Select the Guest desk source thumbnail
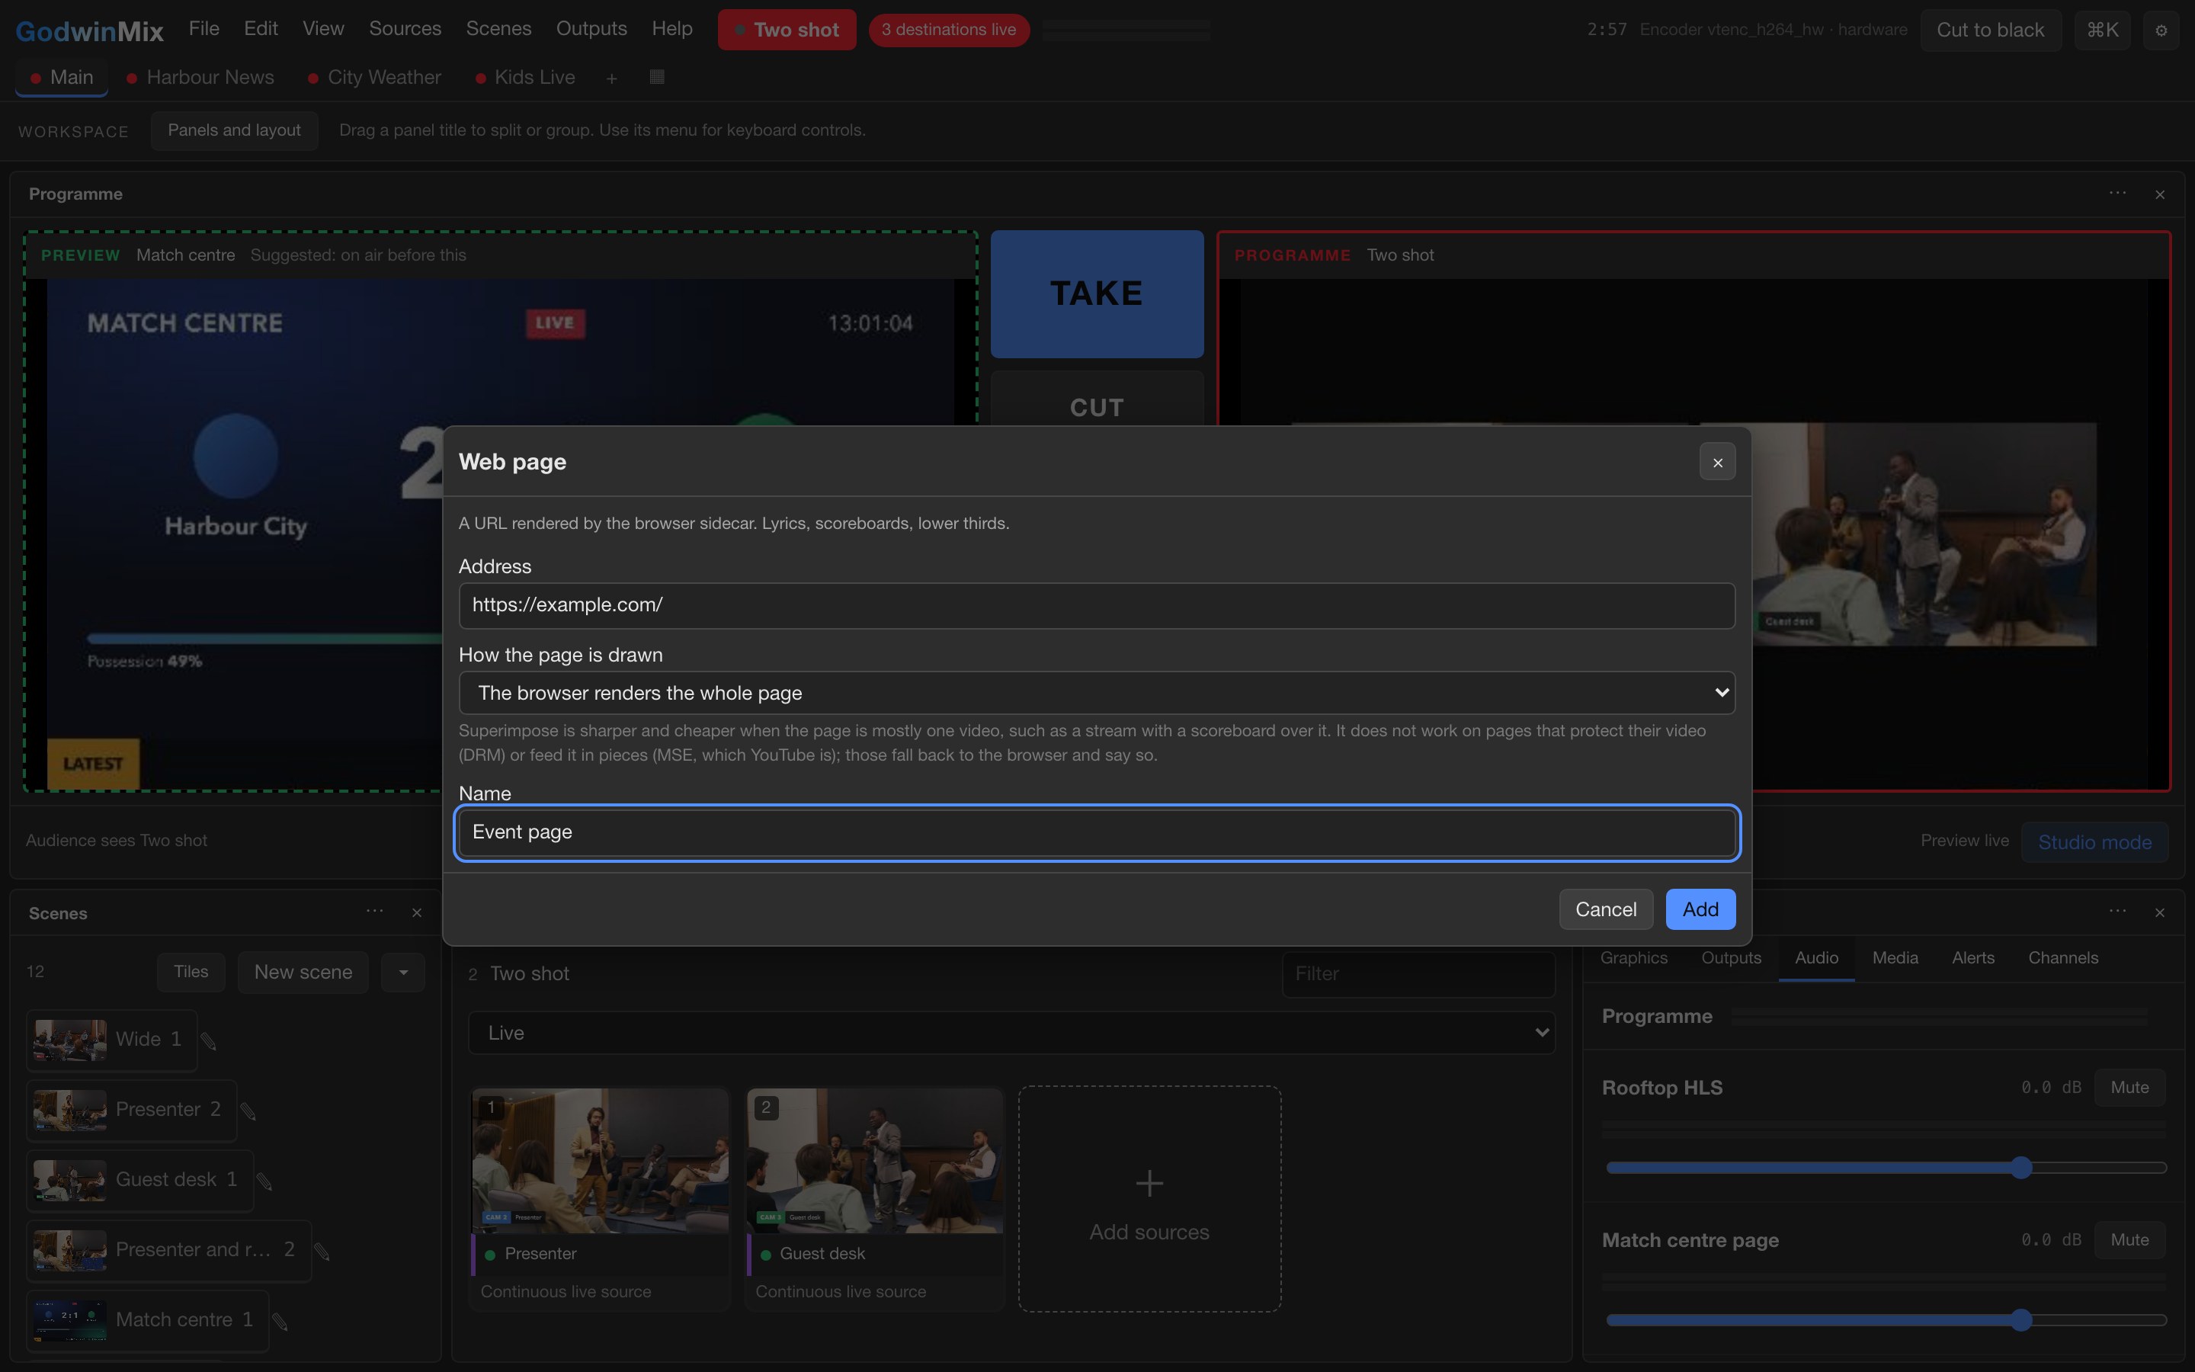2195x1372 pixels. (874, 1161)
